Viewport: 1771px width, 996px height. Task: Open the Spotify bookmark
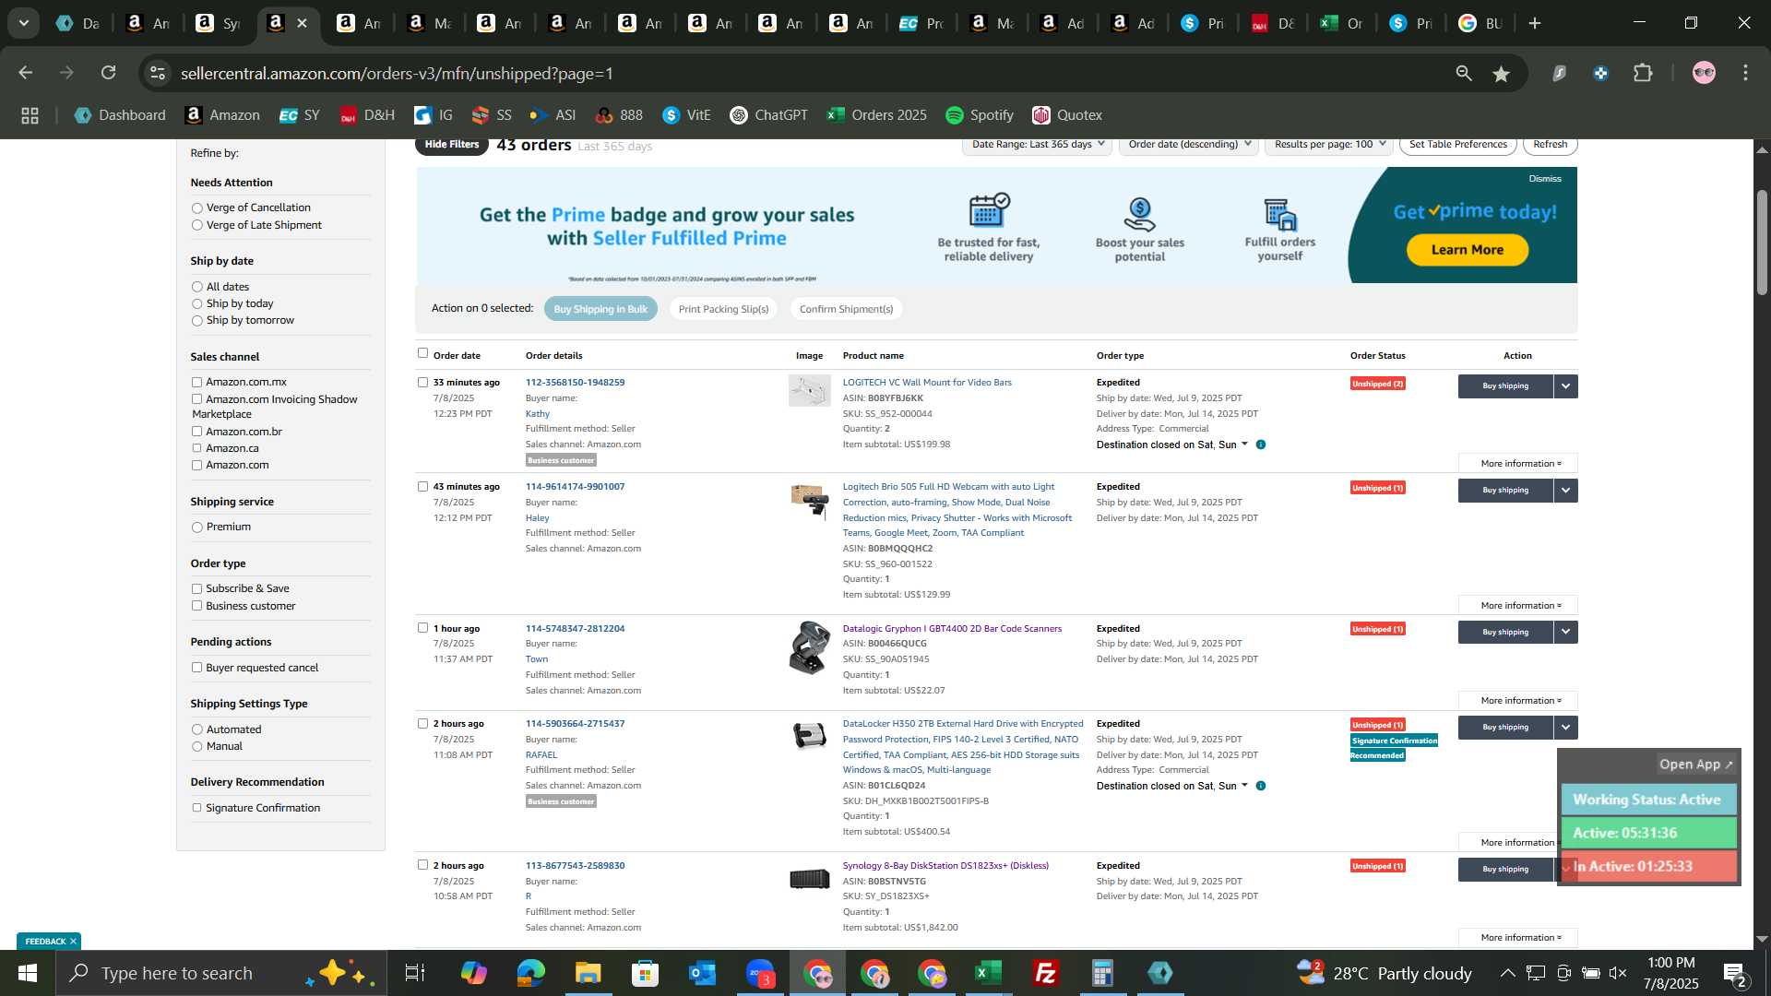[x=980, y=115]
